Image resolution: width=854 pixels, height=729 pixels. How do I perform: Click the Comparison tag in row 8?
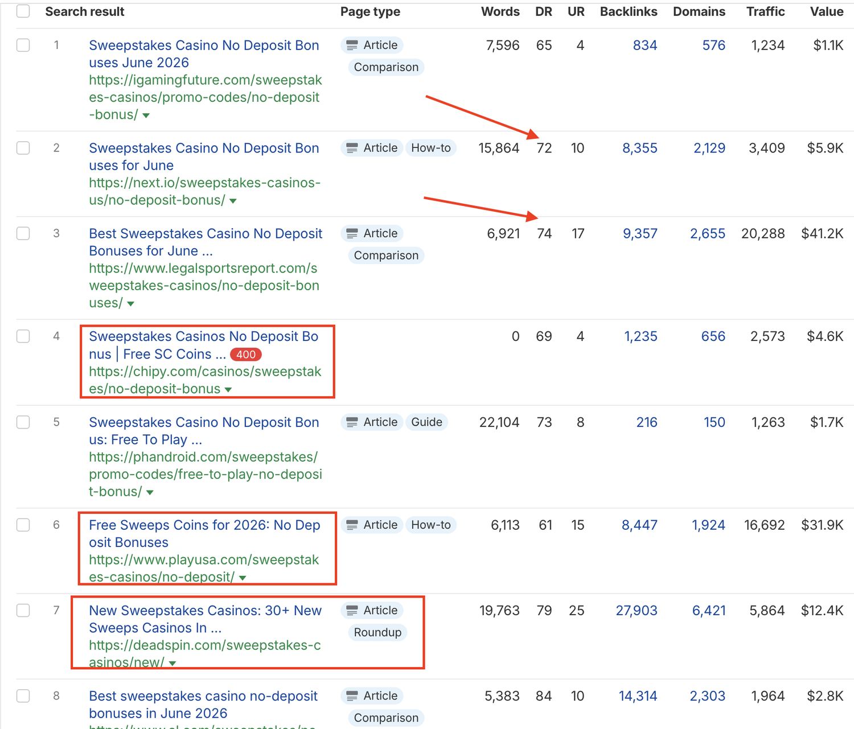point(386,718)
